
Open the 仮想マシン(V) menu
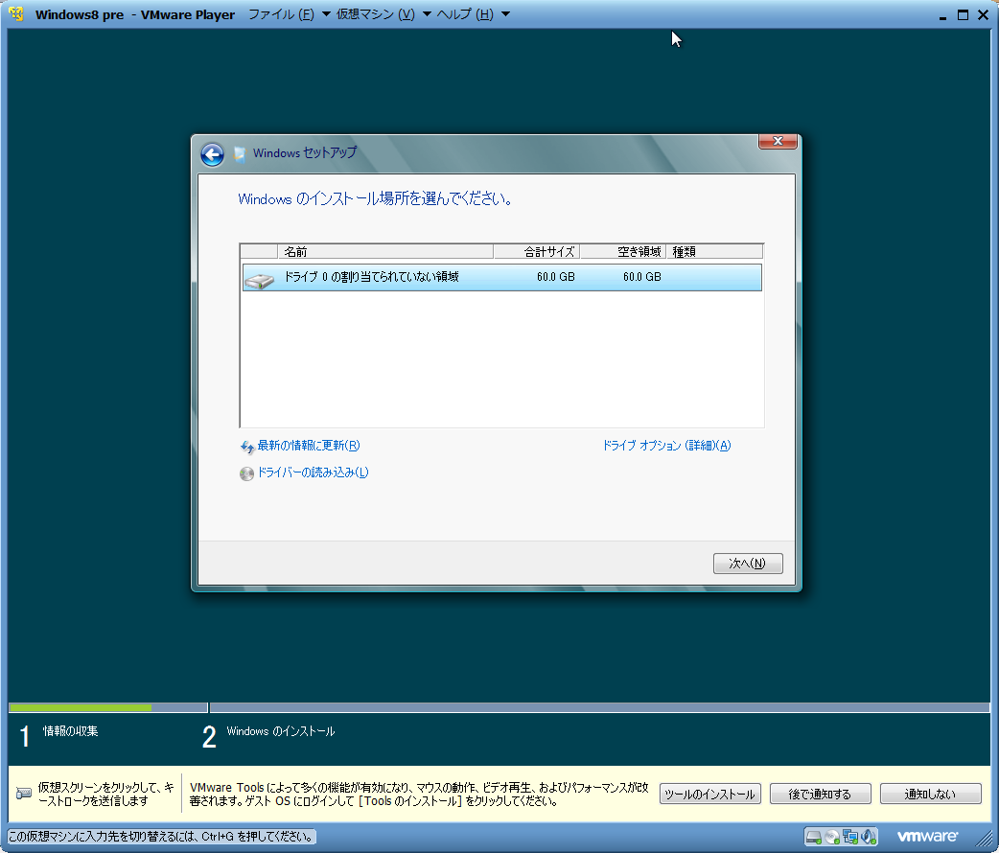pos(375,14)
